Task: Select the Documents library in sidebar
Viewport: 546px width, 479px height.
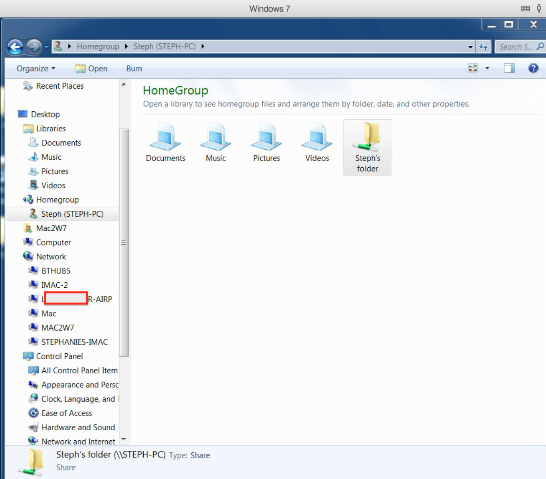Action: pyautogui.click(x=54, y=143)
